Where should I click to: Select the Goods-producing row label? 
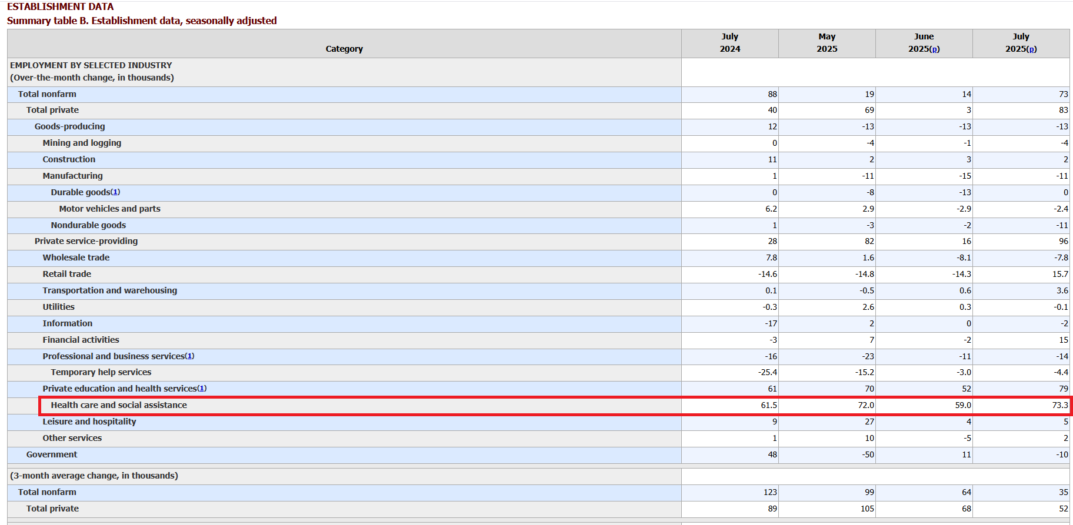pyautogui.click(x=69, y=126)
